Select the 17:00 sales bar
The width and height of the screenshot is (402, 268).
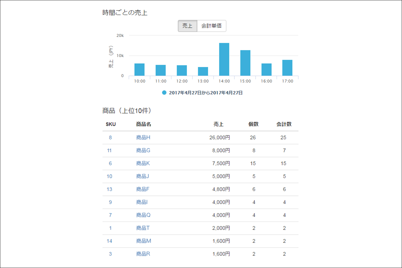pyautogui.click(x=287, y=68)
